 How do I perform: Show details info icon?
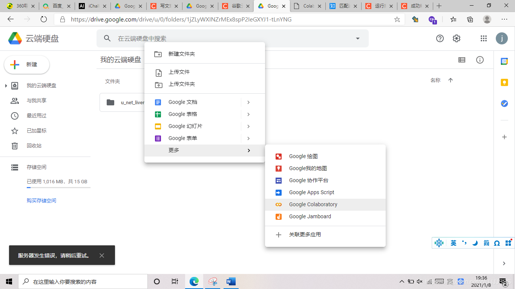pyautogui.click(x=480, y=60)
